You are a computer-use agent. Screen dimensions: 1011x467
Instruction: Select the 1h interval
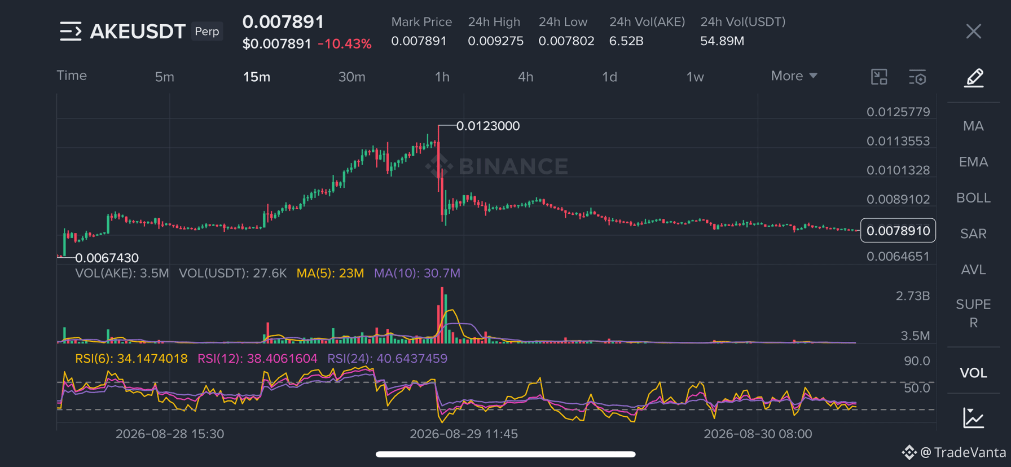point(442,77)
